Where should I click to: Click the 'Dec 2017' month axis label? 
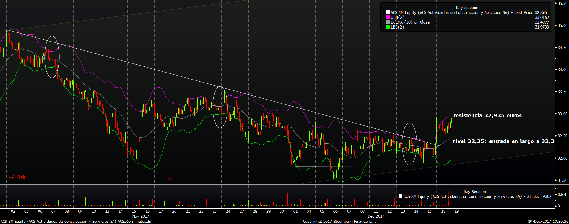click(376, 216)
